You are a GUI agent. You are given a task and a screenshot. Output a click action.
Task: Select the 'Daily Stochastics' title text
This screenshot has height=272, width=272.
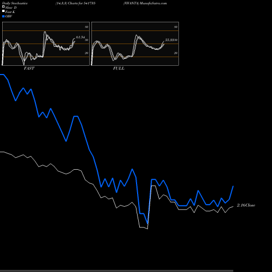pos(15,3)
